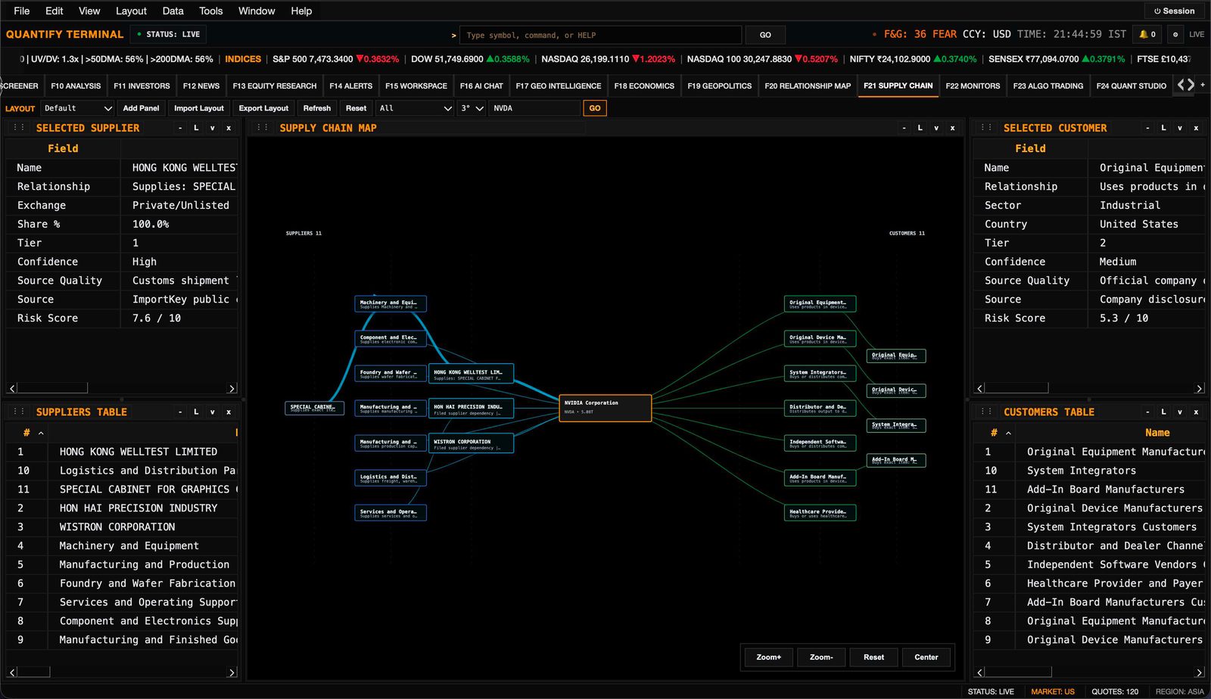Click the Import Layout button
The height and width of the screenshot is (699, 1211).
(199, 108)
